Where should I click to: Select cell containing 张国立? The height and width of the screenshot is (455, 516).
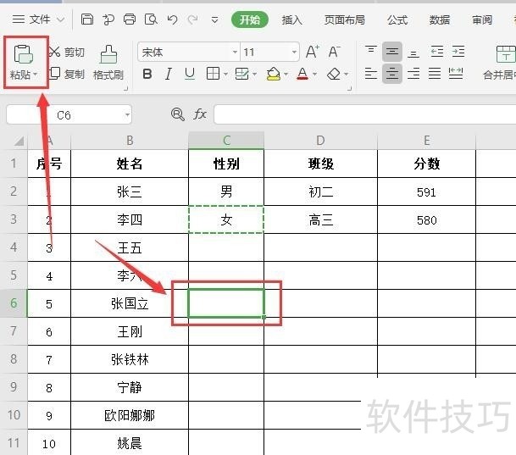(x=130, y=303)
